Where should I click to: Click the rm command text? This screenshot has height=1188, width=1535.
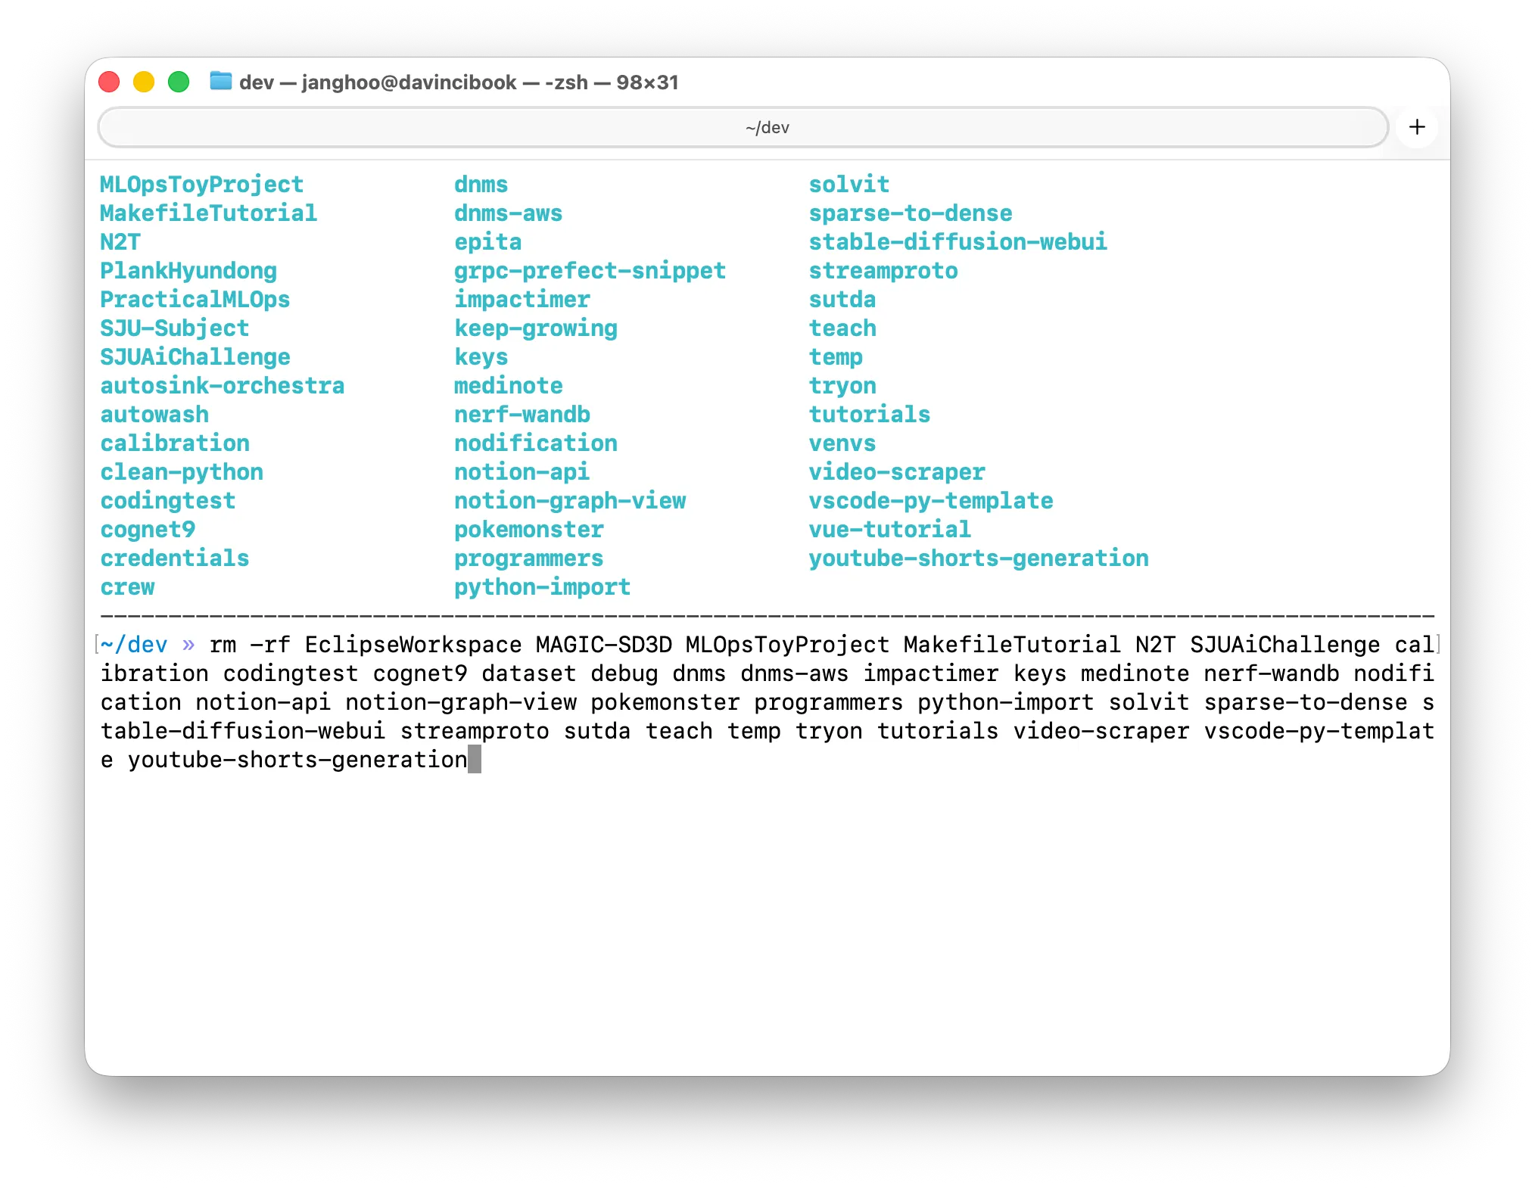click(223, 645)
